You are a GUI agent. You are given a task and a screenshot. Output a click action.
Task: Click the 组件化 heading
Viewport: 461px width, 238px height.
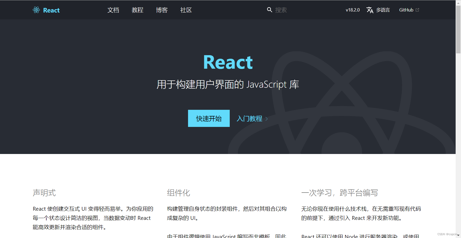pyautogui.click(x=179, y=193)
